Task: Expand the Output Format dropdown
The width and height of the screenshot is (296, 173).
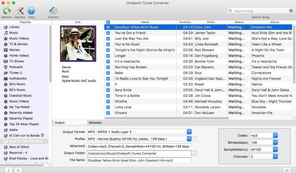Action: [189, 132]
